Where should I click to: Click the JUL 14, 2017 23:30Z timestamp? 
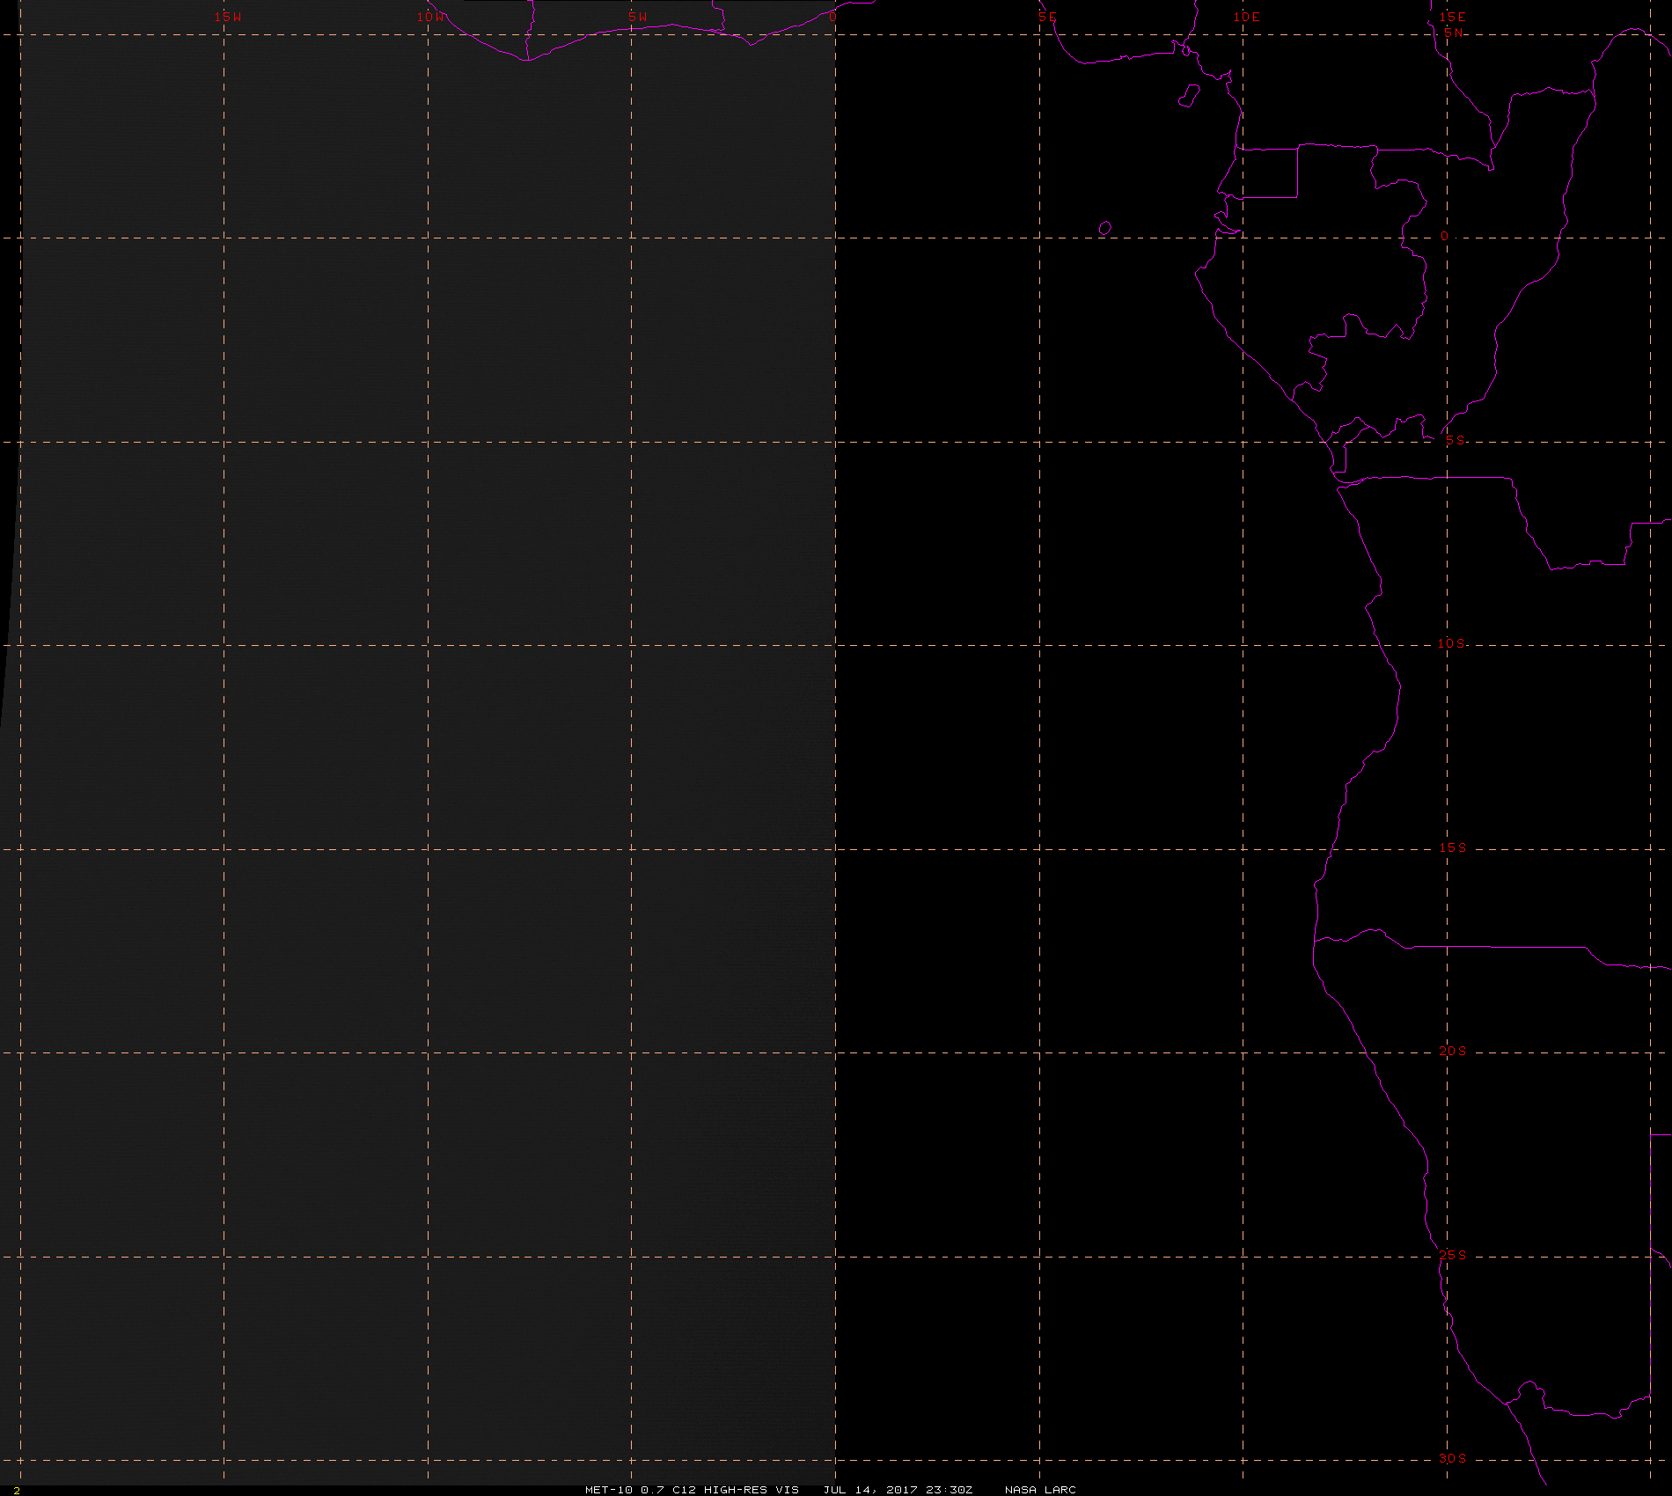click(x=898, y=1490)
